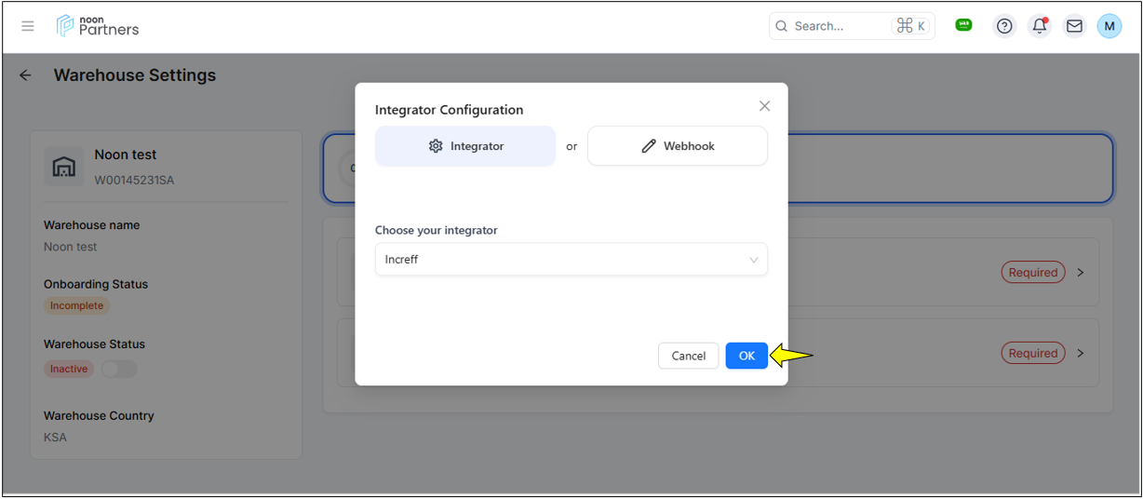Click the noon Partners logo
The width and height of the screenshot is (1143, 499).
[x=98, y=26]
